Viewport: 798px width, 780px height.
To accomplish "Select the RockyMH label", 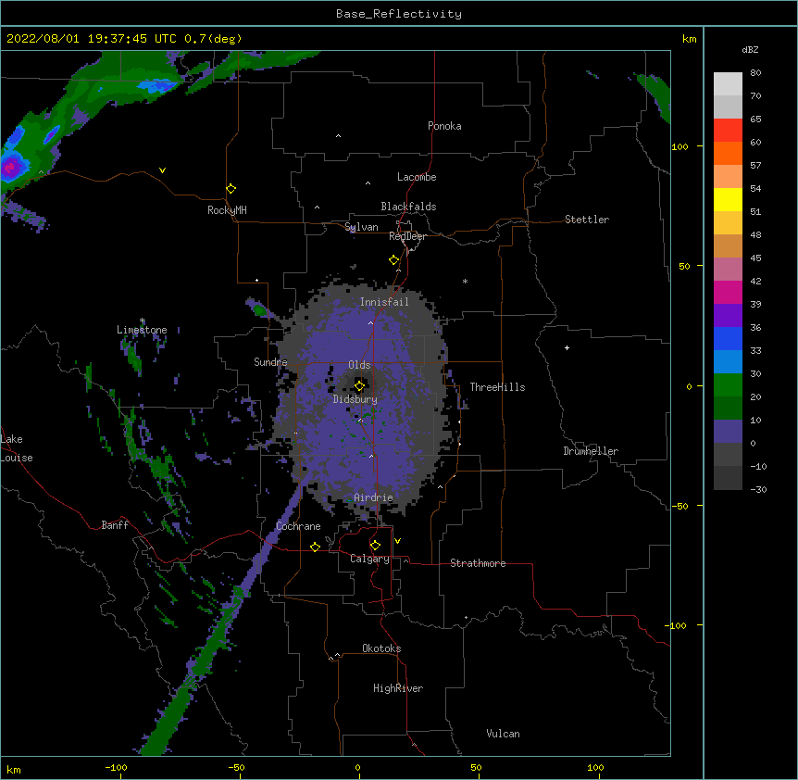I will click(x=227, y=210).
